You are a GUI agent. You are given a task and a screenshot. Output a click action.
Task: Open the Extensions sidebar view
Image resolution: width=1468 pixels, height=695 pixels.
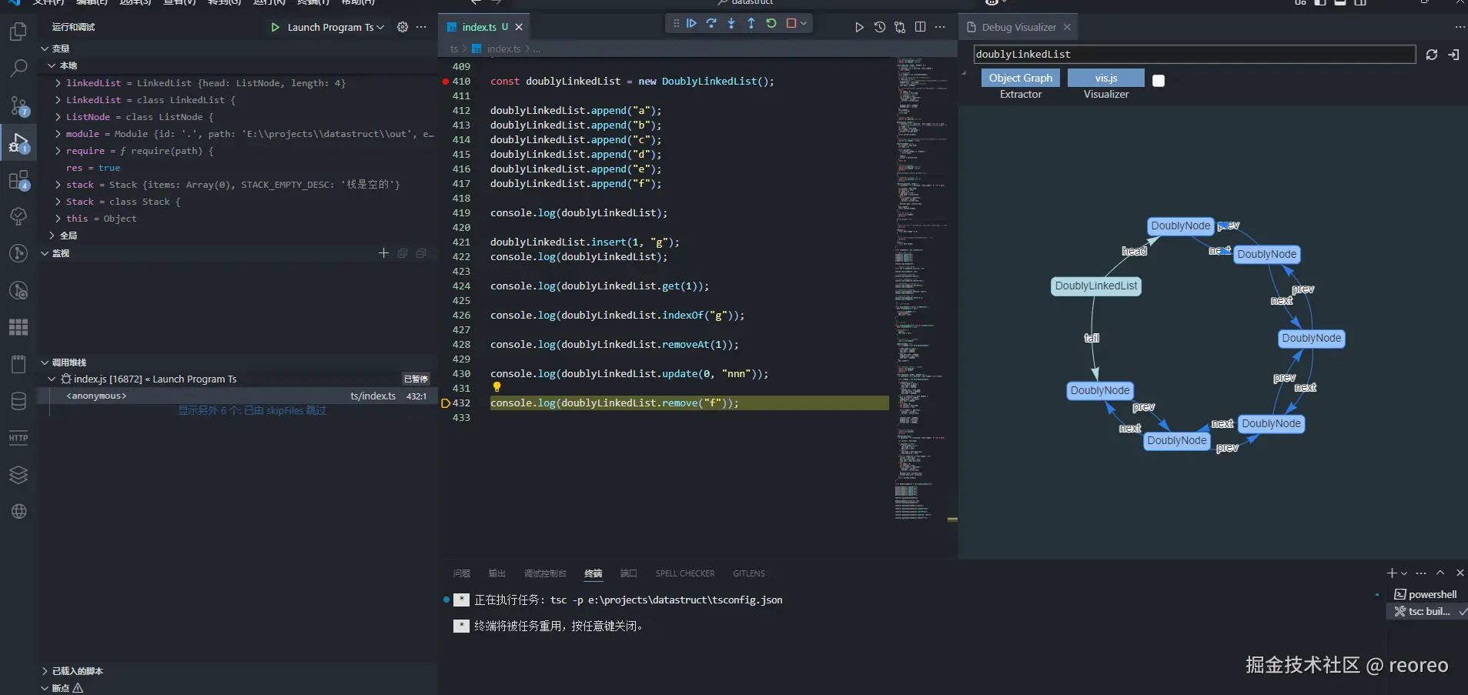18,180
